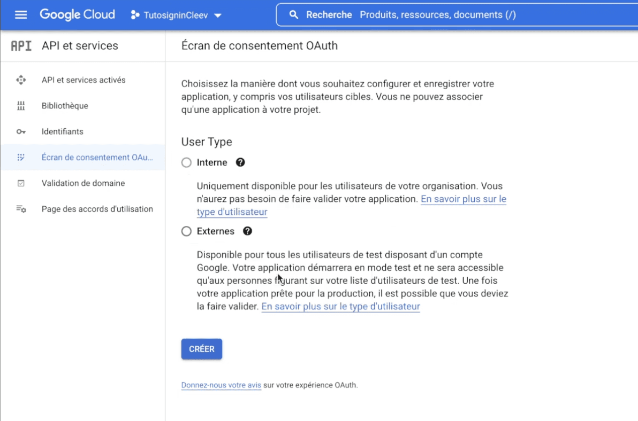Screen dimensions: 638x421
Task: Click the Bibliothèque grid icon
Action: click(x=21, y=105)
